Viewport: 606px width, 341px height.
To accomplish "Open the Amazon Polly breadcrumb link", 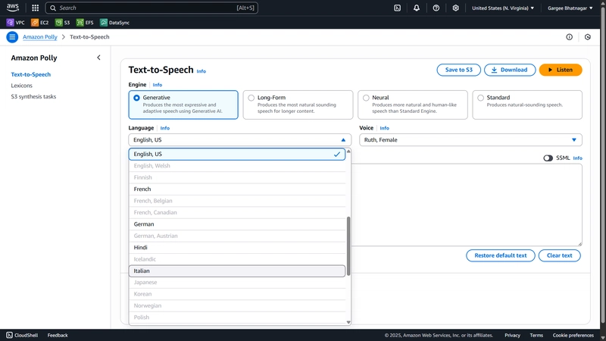I will 40,37.
